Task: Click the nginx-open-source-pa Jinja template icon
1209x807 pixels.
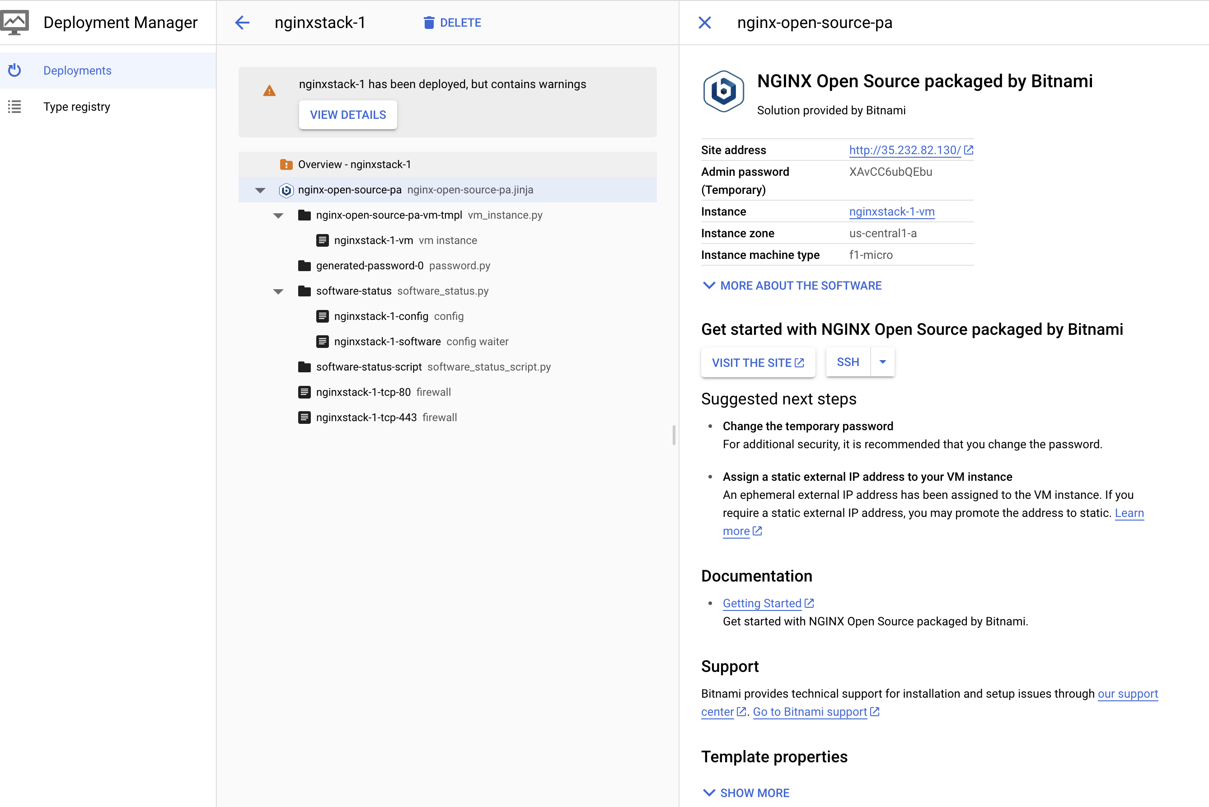Action: 285,190
